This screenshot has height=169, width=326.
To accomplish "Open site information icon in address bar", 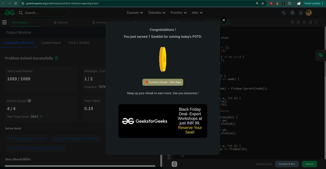I will [23, 3].
